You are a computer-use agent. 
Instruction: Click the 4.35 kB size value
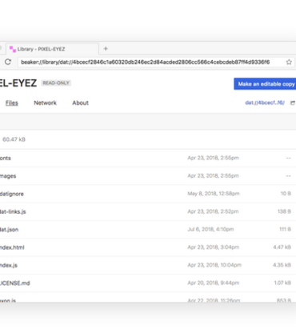point(282,265)
